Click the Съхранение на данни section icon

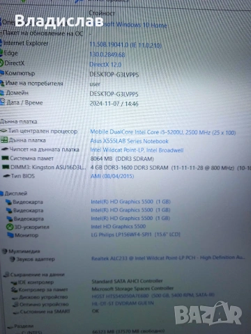point(6,275)
